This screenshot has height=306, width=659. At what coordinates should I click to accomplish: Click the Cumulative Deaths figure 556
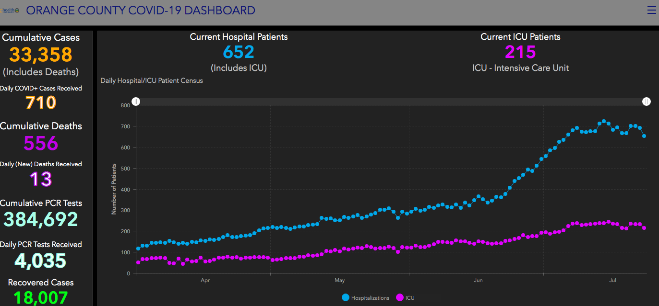(41, 144)
